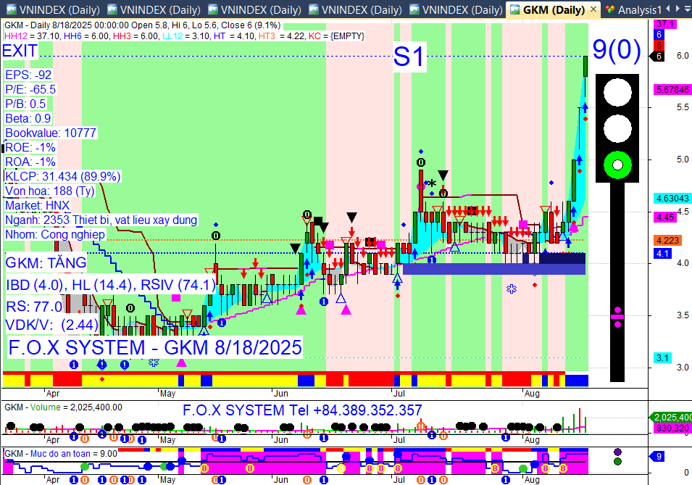
Task: Click the green traffic light
Action: 617,165
